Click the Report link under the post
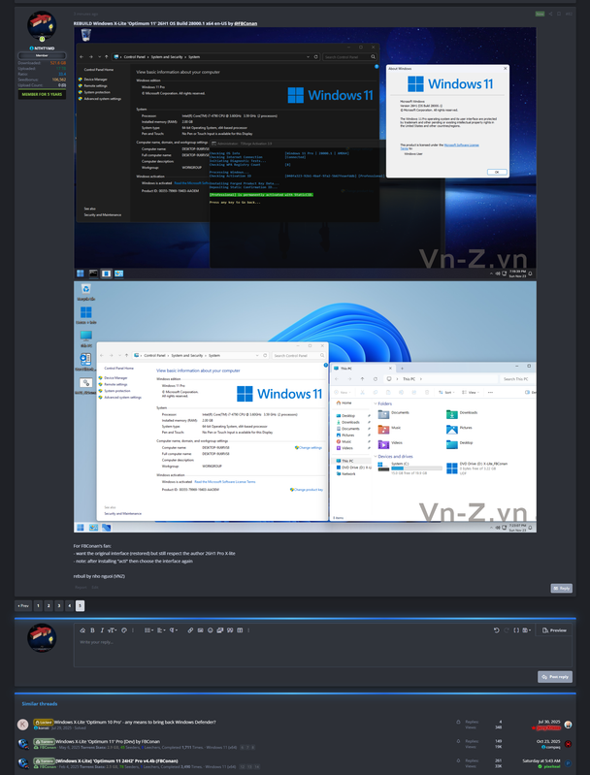The height and width of the screenshot is (775, 590). coord(81,587)
